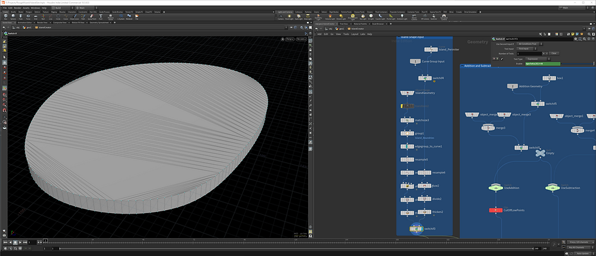Select the Sphere shelf tool
The width and height of the screenshot is (596, 256).
(13, 16)
